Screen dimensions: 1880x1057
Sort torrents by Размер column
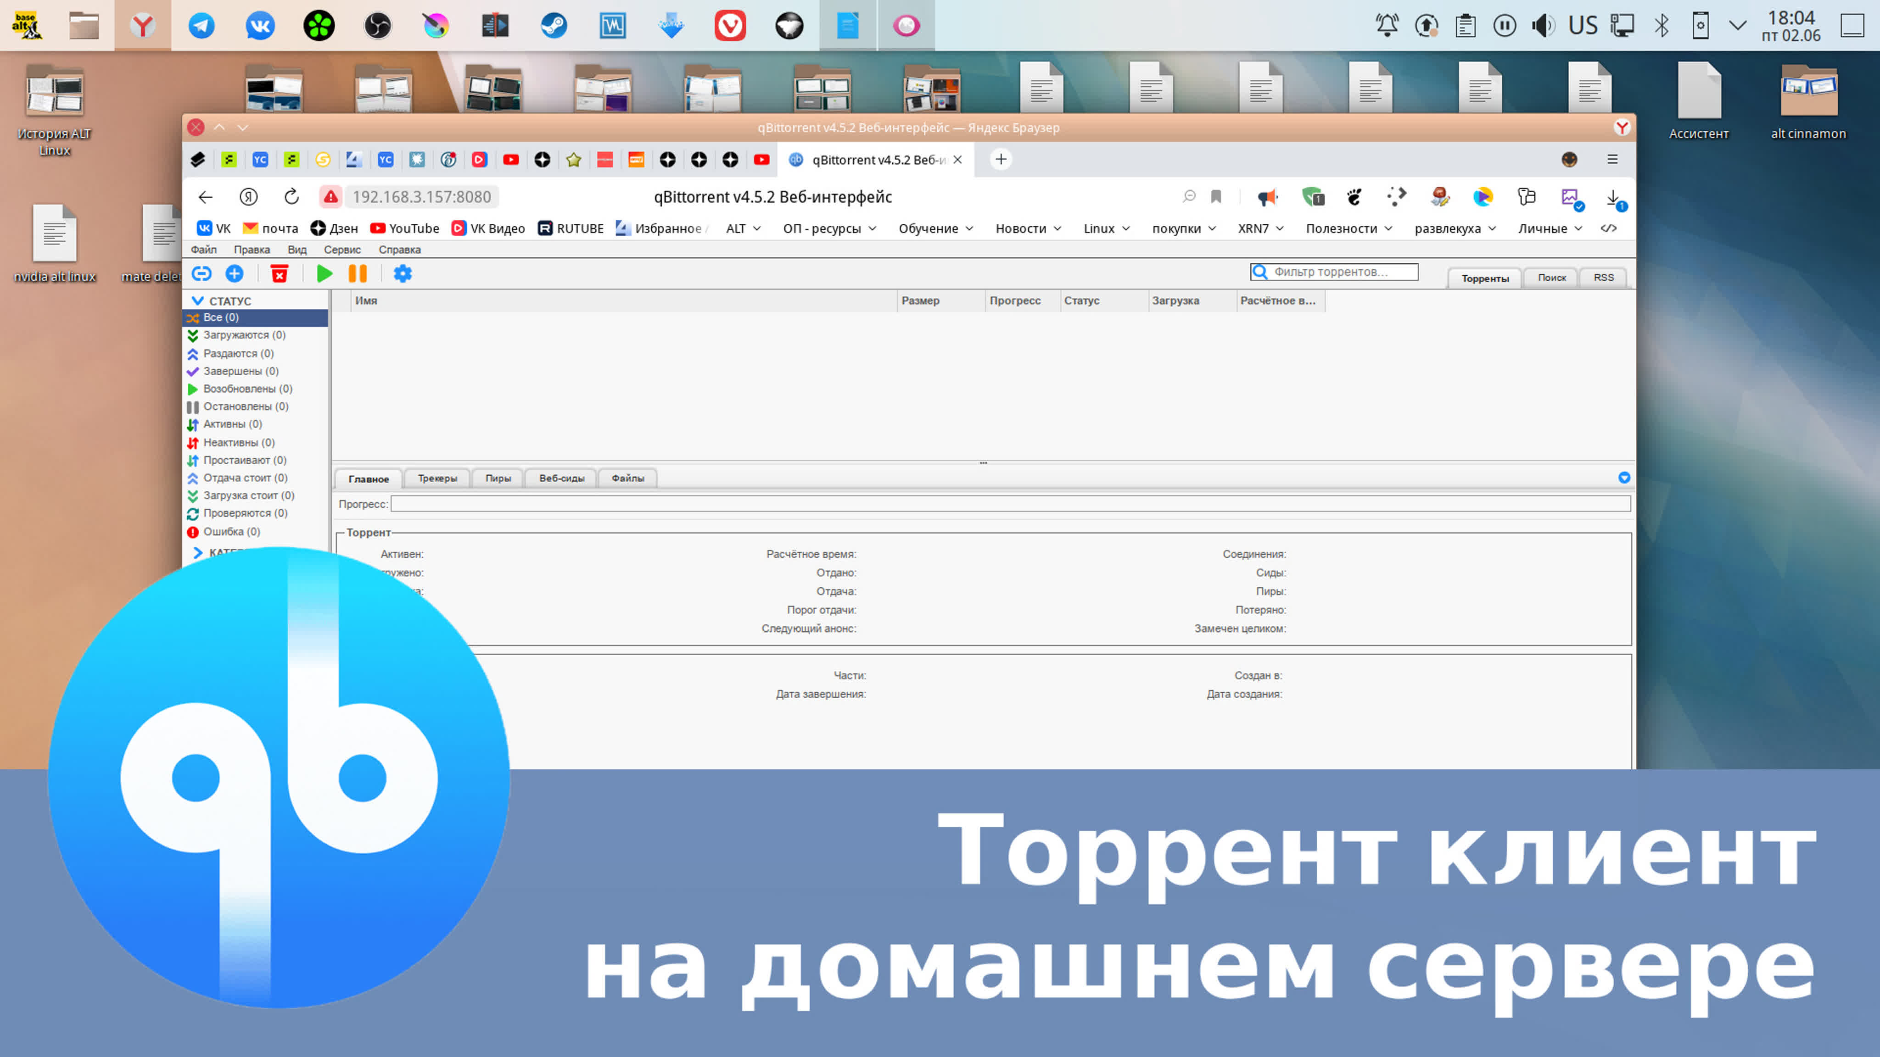941,300
